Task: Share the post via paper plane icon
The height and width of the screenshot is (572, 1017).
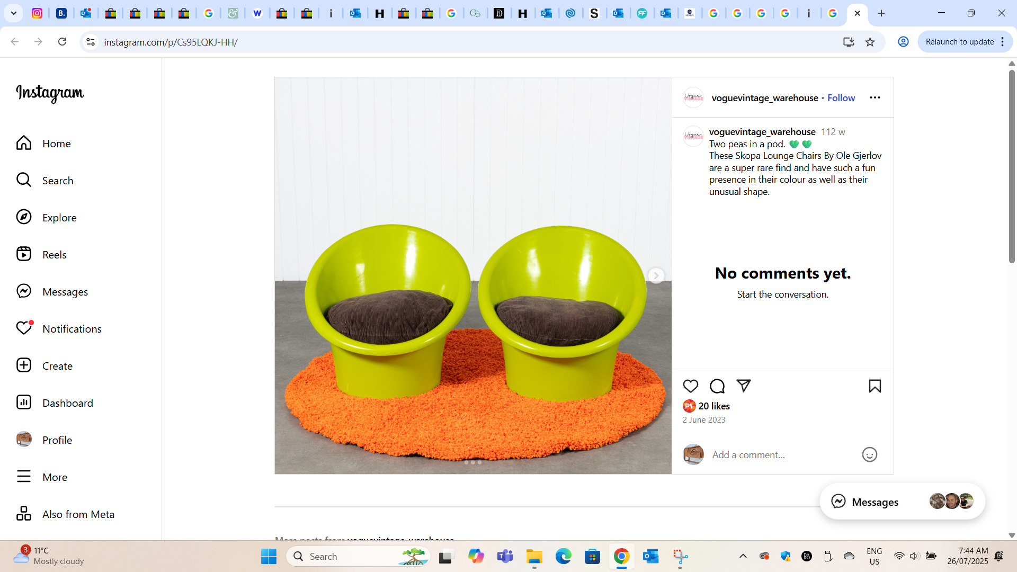Action: (744, 386)
